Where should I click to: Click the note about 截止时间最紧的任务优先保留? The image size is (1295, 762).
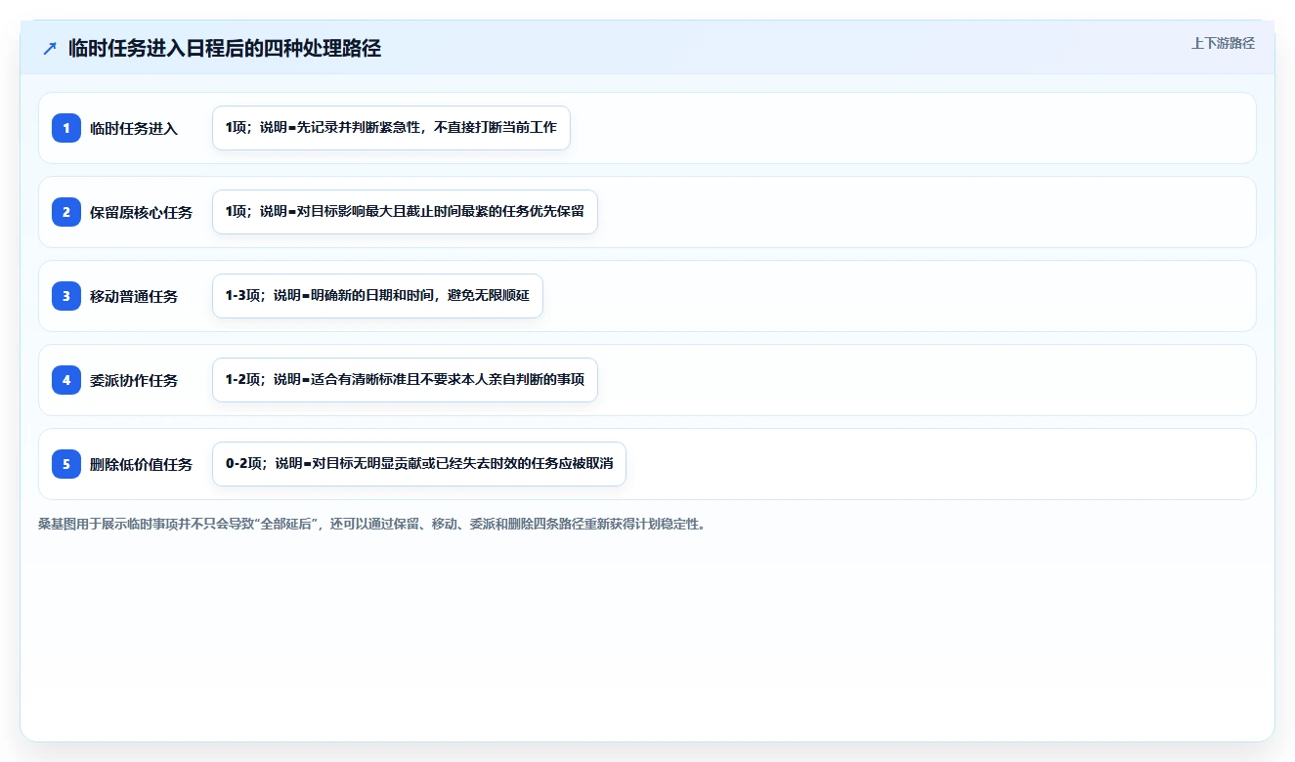click(405, 212)
